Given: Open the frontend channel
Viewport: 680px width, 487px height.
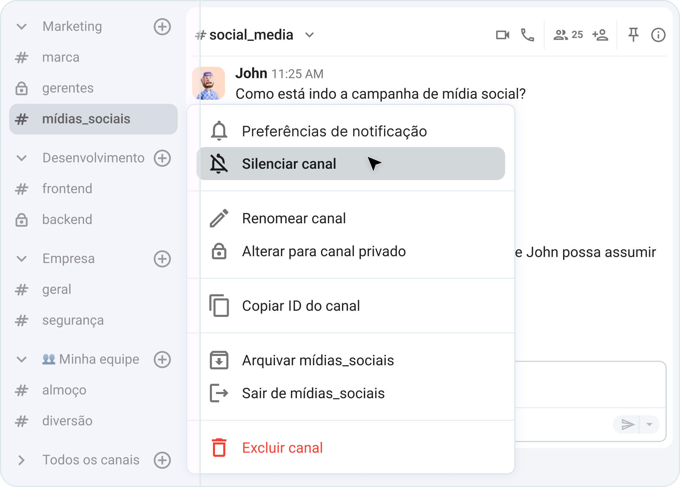Looking at the screenshot, I should (x=93, y=189).
